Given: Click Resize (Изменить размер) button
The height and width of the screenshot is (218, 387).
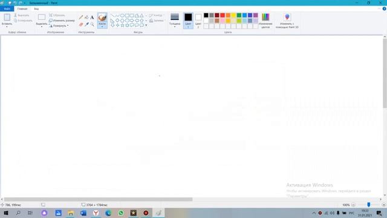Looking at the screenshot, I should 62,21.
